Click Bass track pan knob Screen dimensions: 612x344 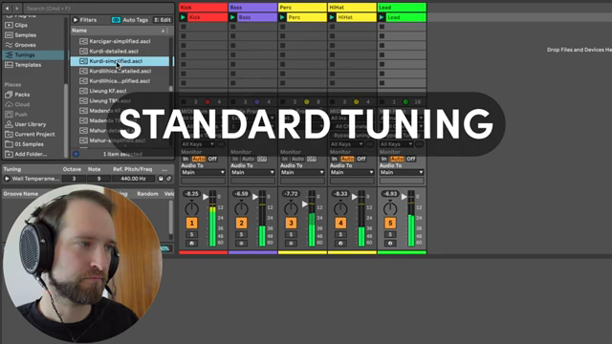(x=241, y=208)
